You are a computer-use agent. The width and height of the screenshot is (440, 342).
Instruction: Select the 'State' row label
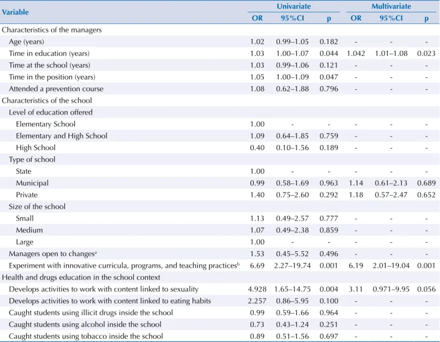point(24,172)
